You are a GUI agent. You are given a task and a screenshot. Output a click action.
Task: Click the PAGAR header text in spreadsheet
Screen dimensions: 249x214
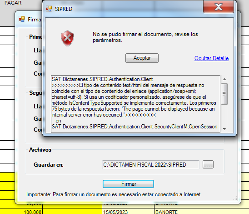coord(13,3)
